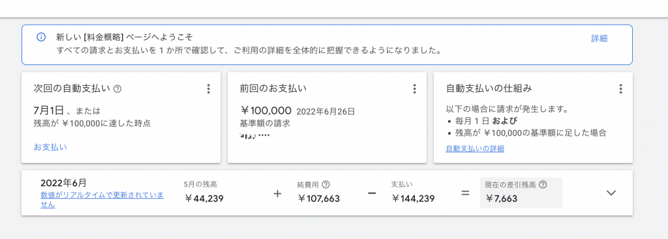The width and height of the screenshot is (668, 239).
Task: Click the 支払い value ￥144,239
Action: [413, 198]
